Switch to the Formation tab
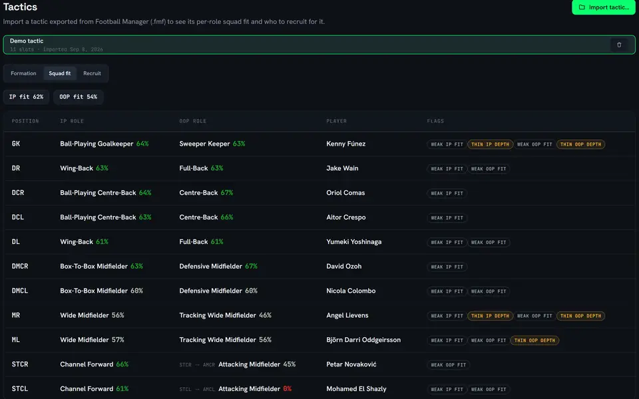 [23, 73]
